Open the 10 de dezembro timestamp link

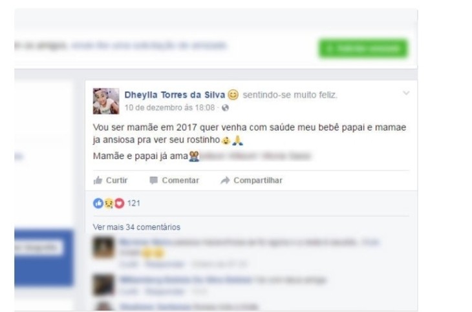point(169,108)
